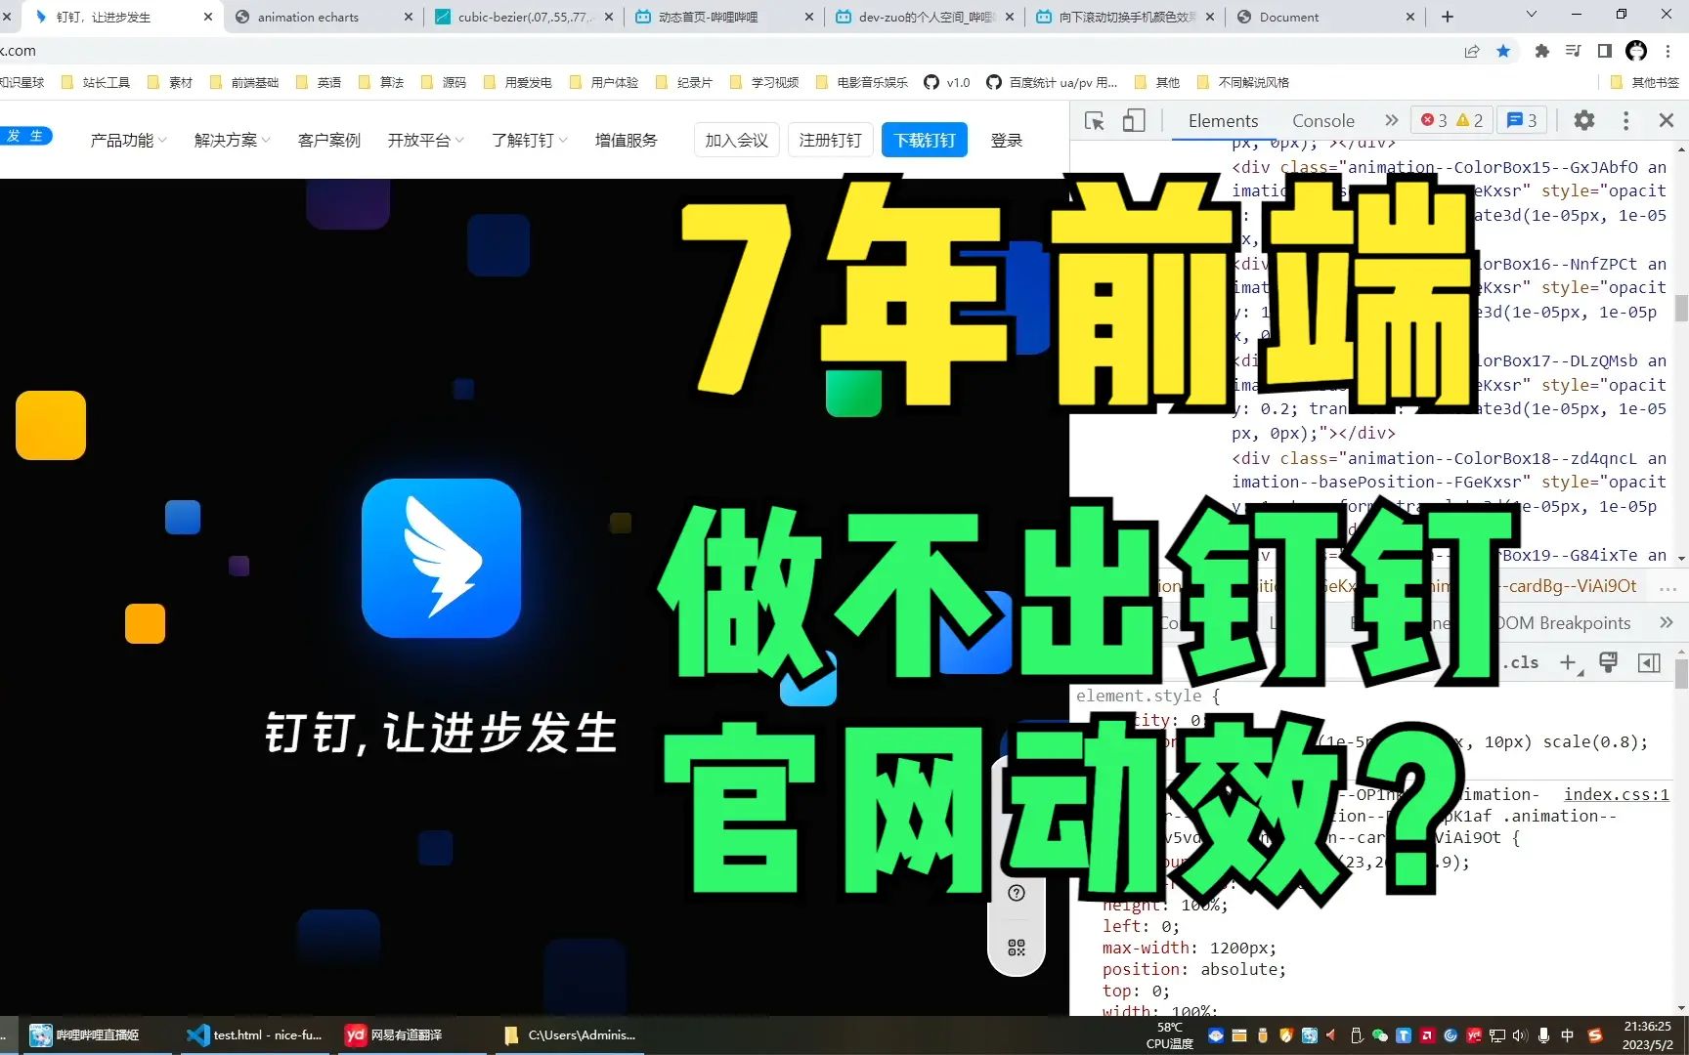This screenshot has width=1689, height=1055.
Task: Toggle the browser side panel
Action: pos(1604,51)
